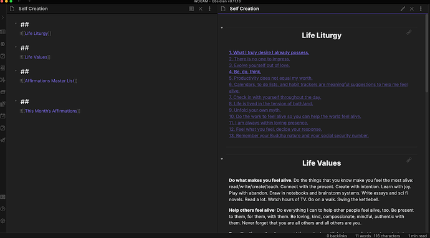The height and width of the screenshot is (238, 430).
Task: Click the file icon in left pane header
Action: tap(12, 9)
